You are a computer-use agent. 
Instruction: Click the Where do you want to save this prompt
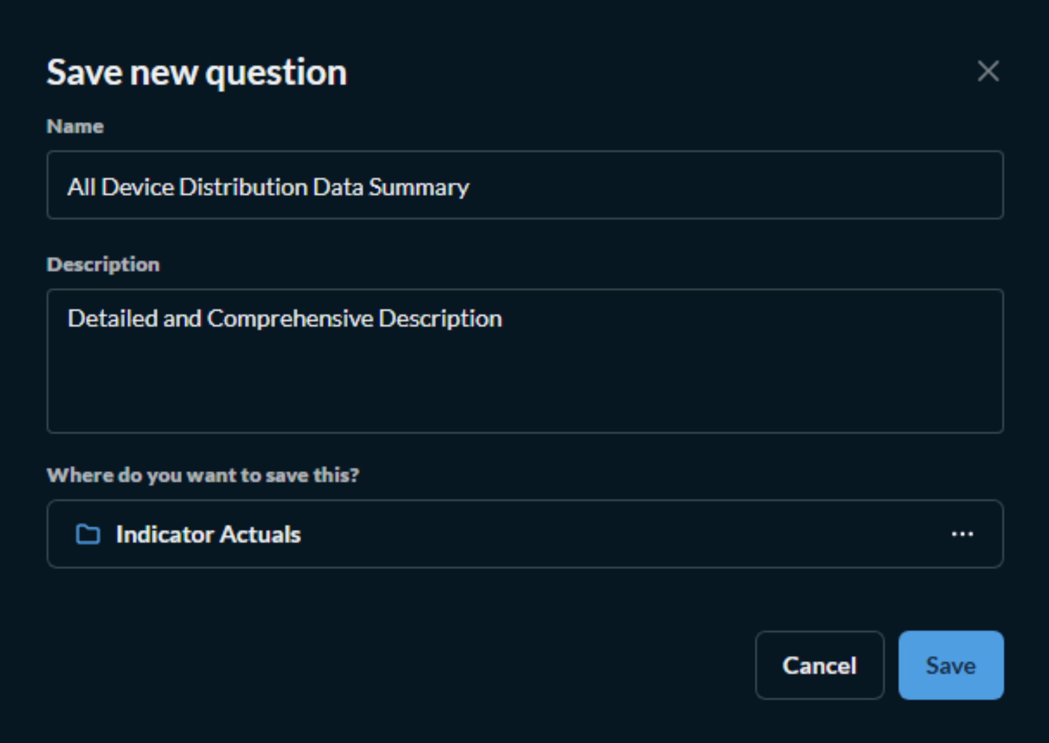(203, 476)
